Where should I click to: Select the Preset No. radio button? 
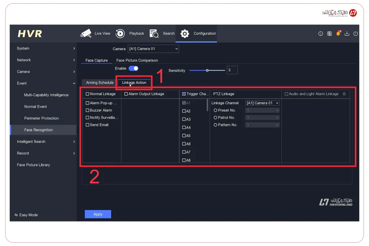215,110
